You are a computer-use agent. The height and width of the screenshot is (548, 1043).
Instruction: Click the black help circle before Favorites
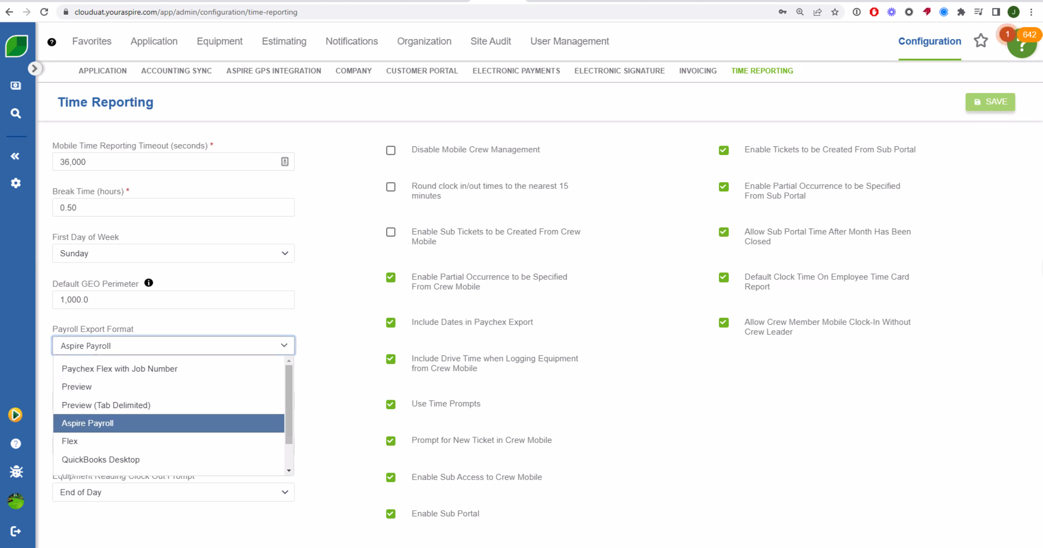pos(52,42)
